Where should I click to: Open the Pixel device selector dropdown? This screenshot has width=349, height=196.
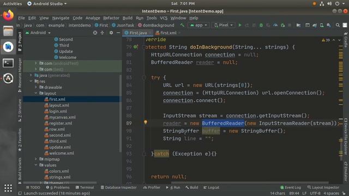(224, 25)
